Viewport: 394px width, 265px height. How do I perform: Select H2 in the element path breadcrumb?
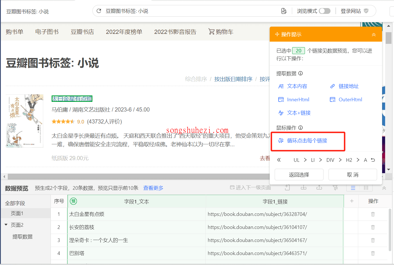[349, 160]
